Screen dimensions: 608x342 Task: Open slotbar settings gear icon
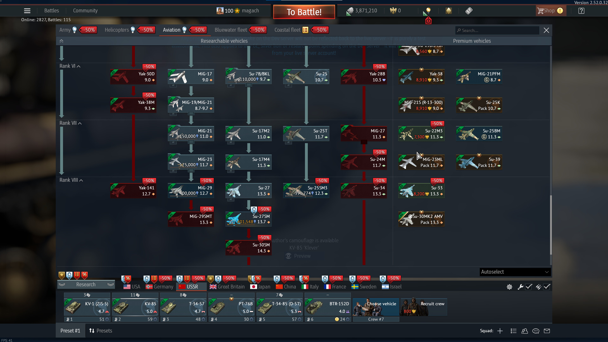(x=510, y=287)
